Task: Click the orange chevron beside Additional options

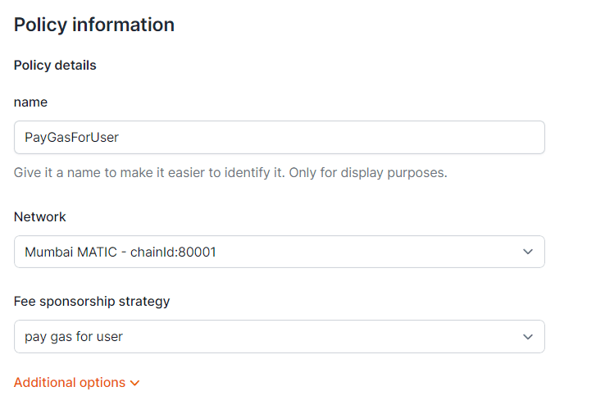Action: coord(135,383)
